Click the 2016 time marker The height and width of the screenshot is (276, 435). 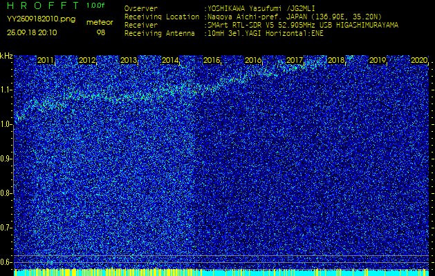tap(253, 60)
